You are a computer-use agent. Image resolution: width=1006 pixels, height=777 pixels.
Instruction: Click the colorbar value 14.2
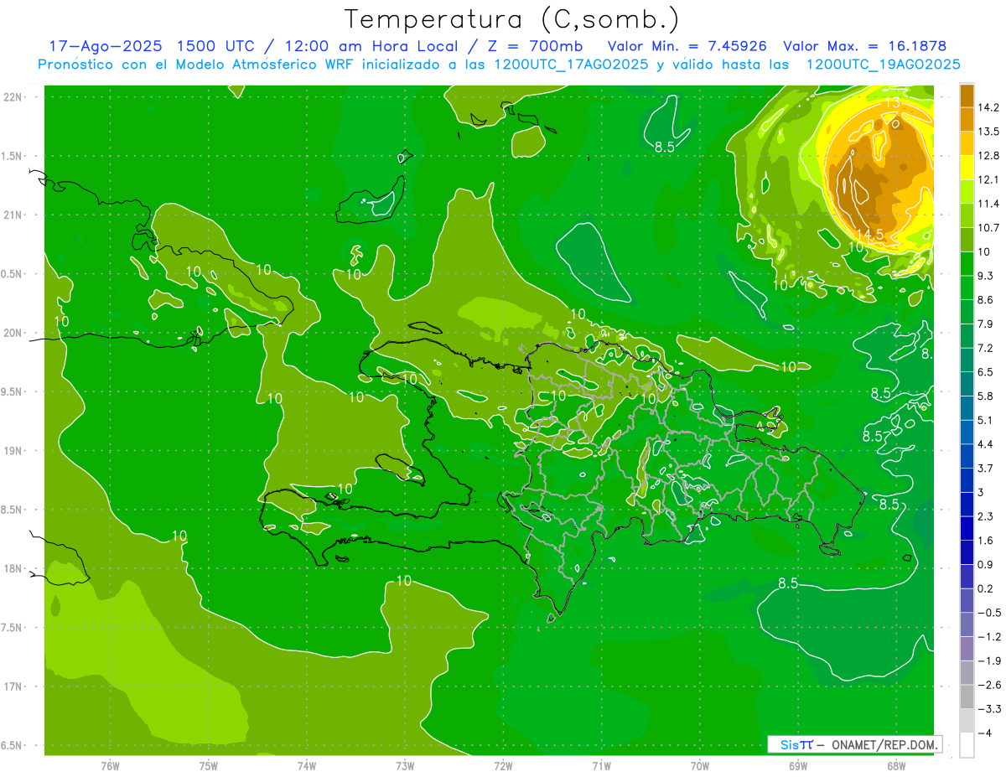[x=988, y=107]
